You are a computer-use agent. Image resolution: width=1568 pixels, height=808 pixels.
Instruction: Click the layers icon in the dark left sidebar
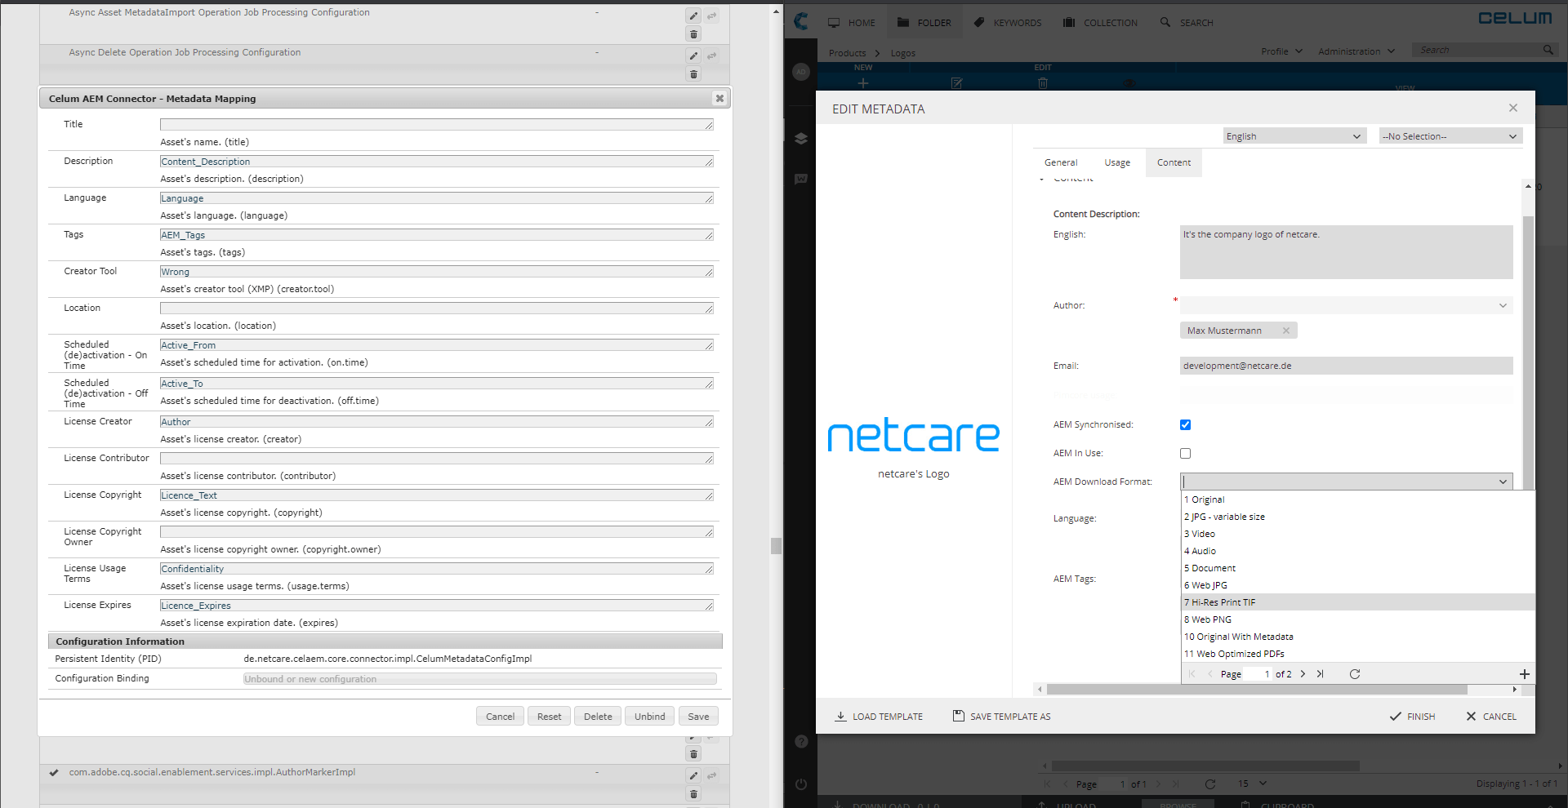801,139
